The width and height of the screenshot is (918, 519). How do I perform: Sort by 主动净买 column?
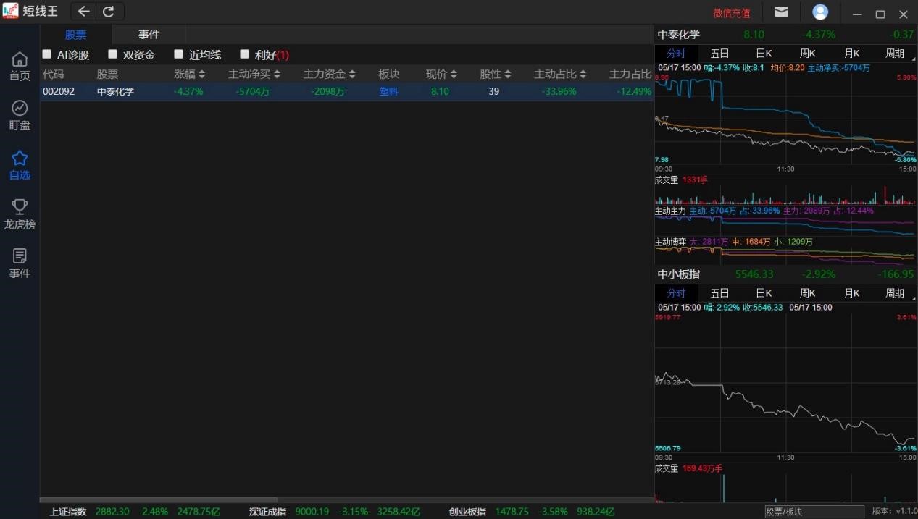pos(254,74)
